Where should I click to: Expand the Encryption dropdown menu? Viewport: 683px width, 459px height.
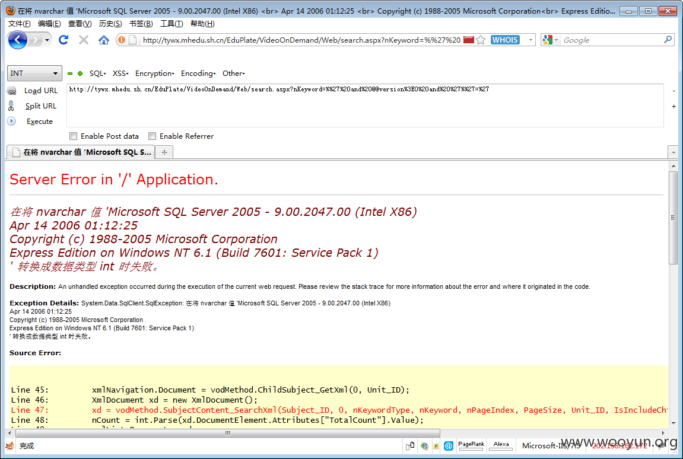tap(155, 73)
